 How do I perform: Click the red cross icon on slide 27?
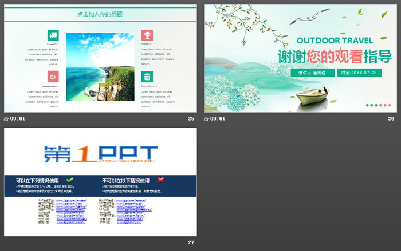160,180
